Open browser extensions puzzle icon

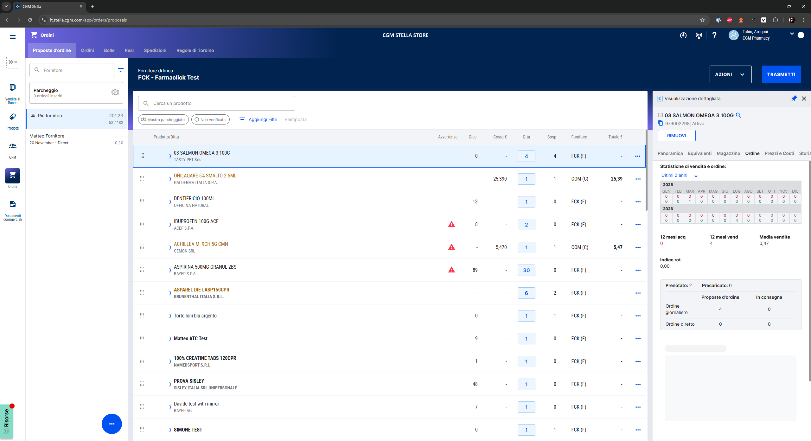[x=775, y=20]
